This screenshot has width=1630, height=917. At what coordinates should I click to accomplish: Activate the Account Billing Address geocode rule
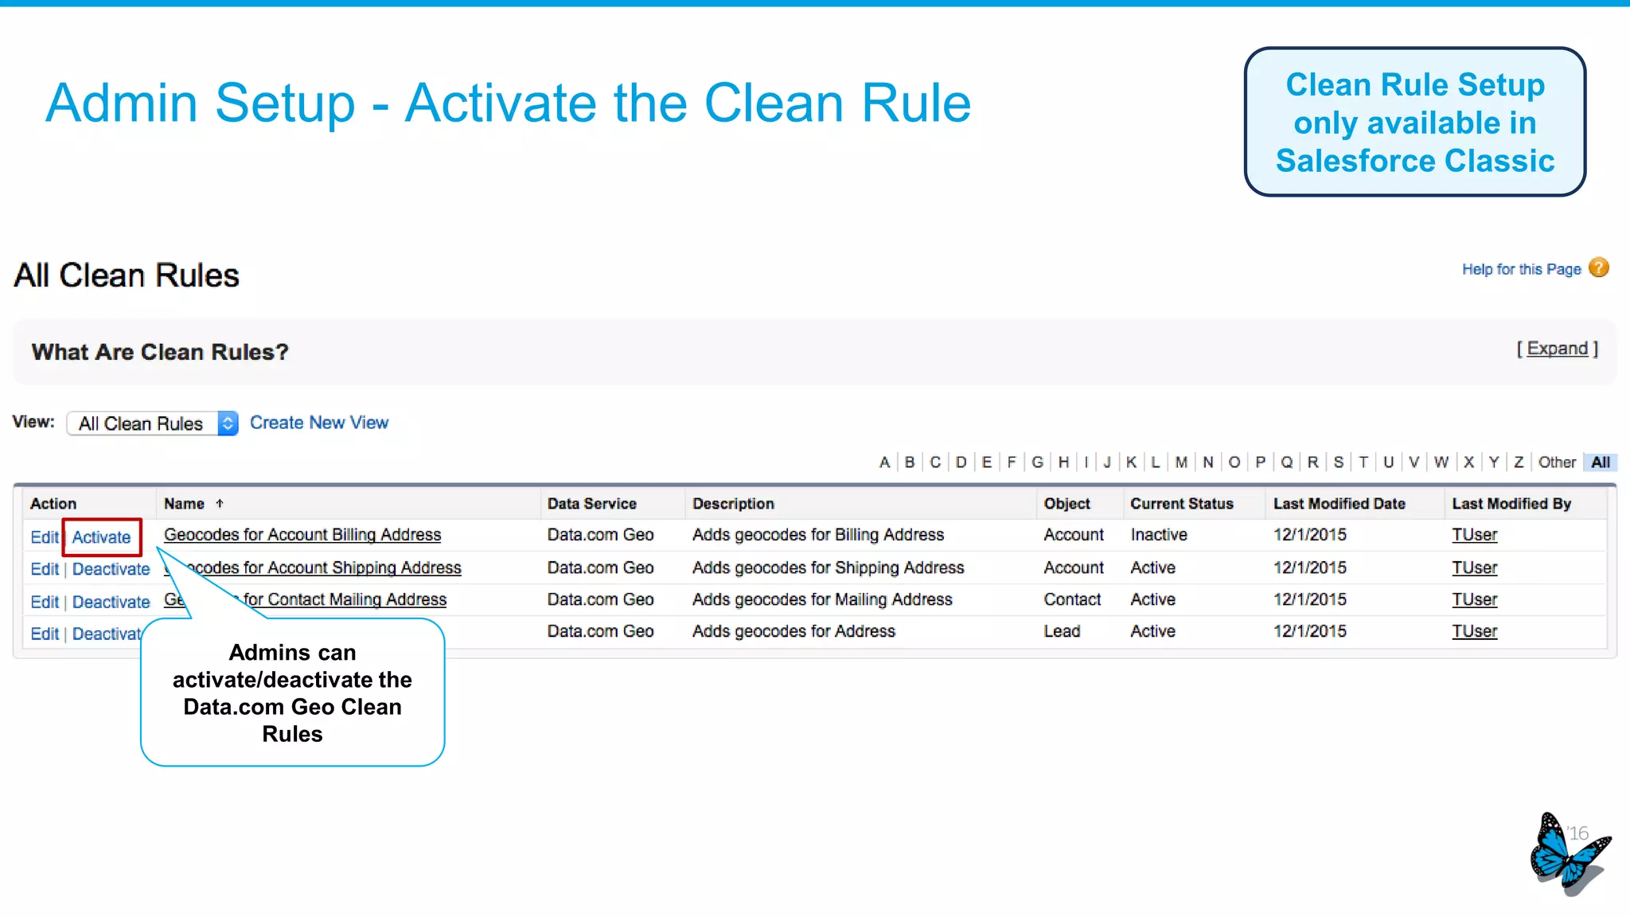[x=101, y=537]
